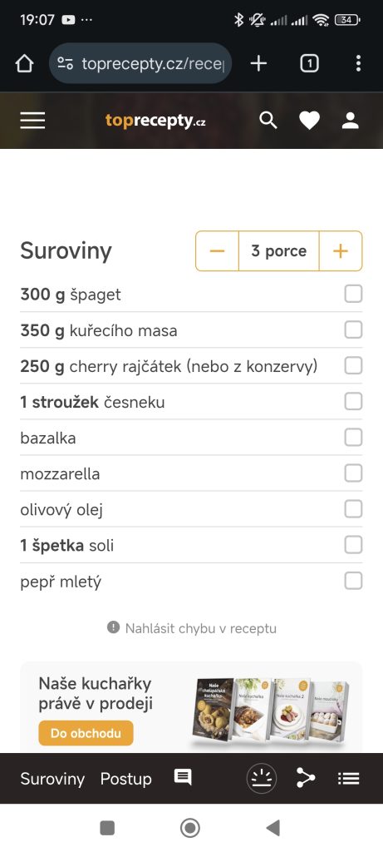383x852 pixels.
Task: Open the list icon in bottom bar
Action: 348,779
